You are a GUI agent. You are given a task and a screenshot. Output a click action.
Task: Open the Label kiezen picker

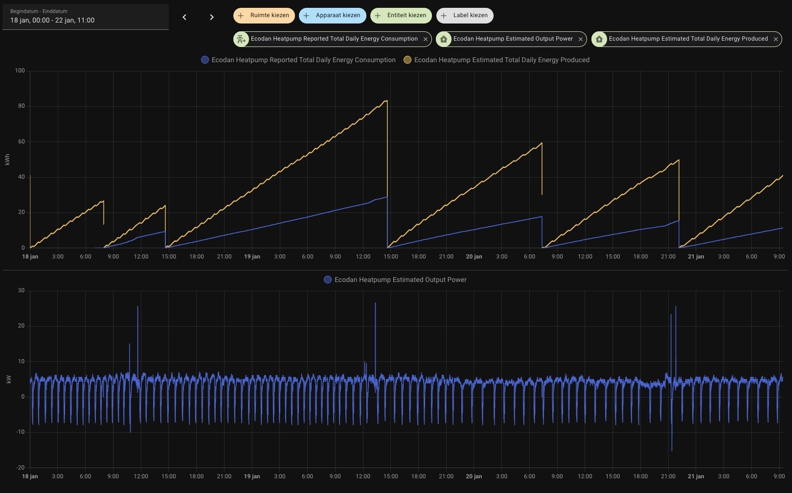pos(465,16)
